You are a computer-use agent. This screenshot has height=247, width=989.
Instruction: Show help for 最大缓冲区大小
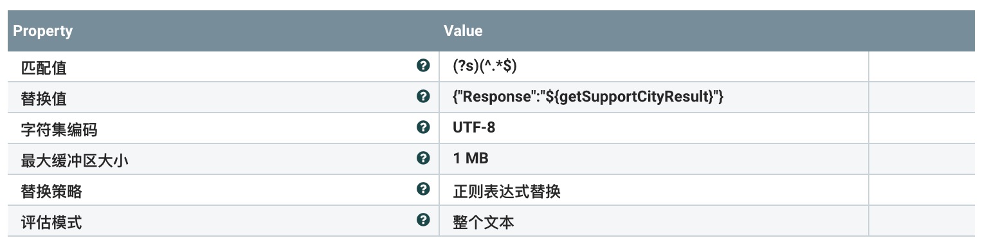click(423, 158)
